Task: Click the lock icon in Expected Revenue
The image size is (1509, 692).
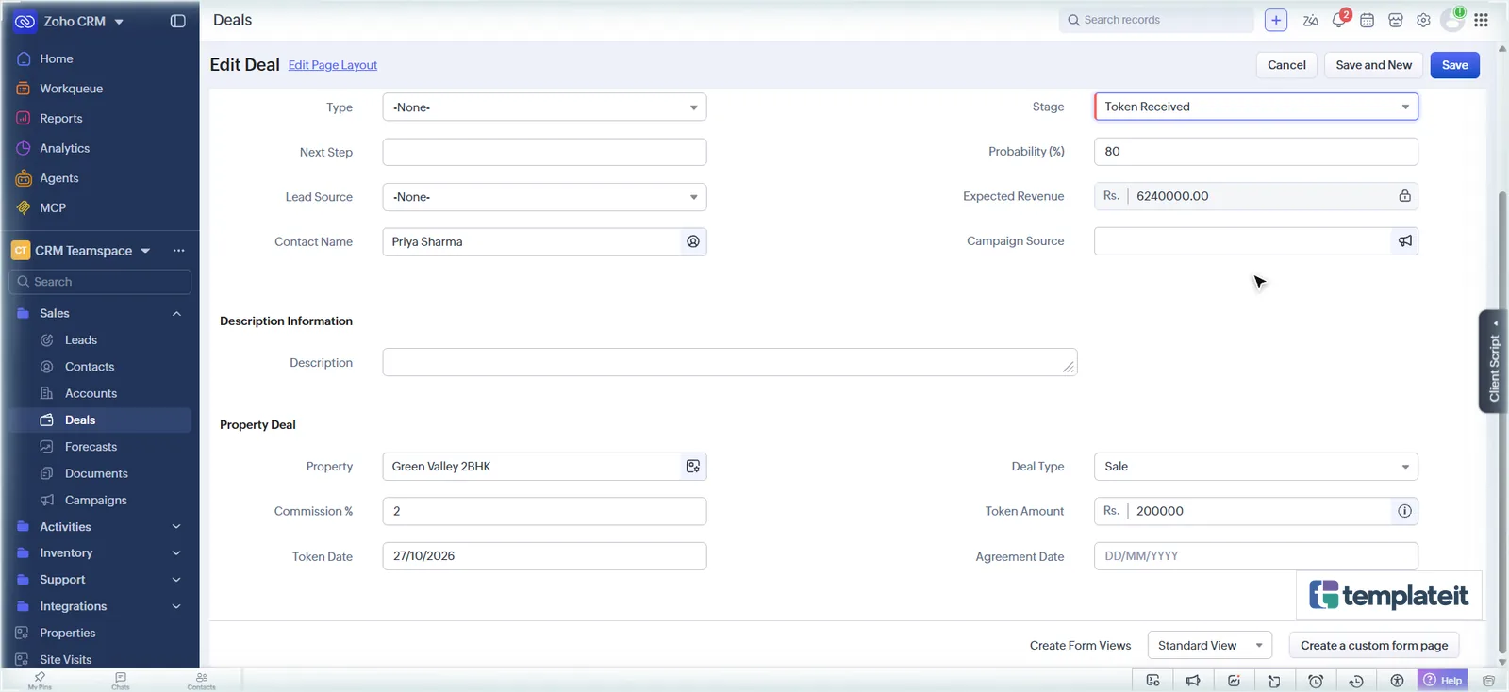Action: coord(1404,196)
